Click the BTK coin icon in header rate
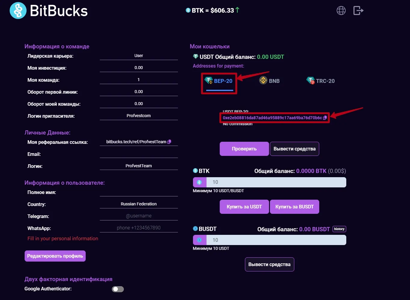 tap(188, 10)
